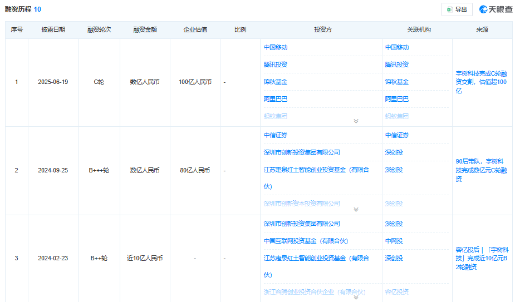Click the Excel icon on 导出 button
The image size is (515, 302).
450,9
